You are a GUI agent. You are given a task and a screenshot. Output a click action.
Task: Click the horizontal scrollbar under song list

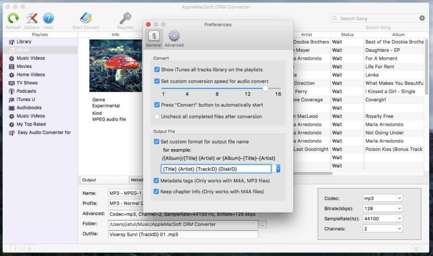point(313,174)
